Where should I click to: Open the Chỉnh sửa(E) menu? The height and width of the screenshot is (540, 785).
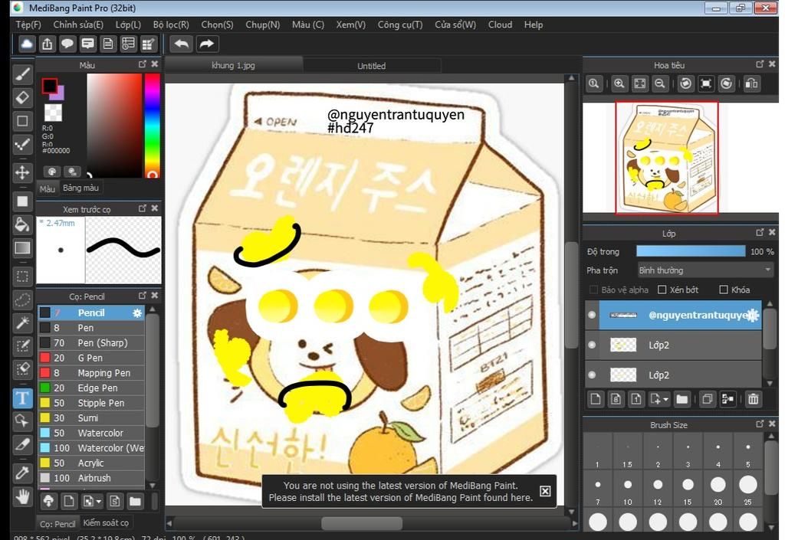[78, 25]
